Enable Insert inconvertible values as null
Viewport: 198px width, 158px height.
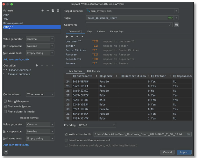click(x=66, y=140)
